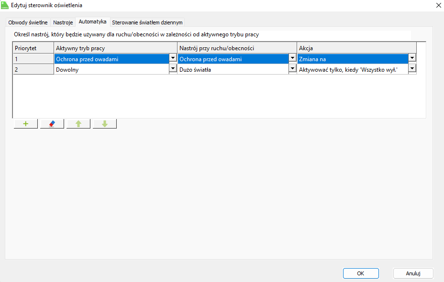Viewport: 444px width, 282px height.
Task: Confirm with the OK button
Action: pos(361,273)
